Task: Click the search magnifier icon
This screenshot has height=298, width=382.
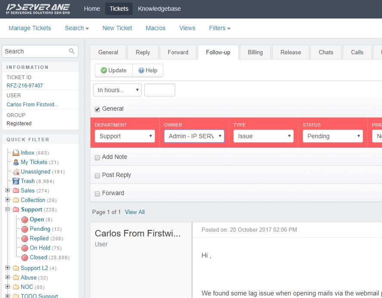Action: (x=71, y=51)
